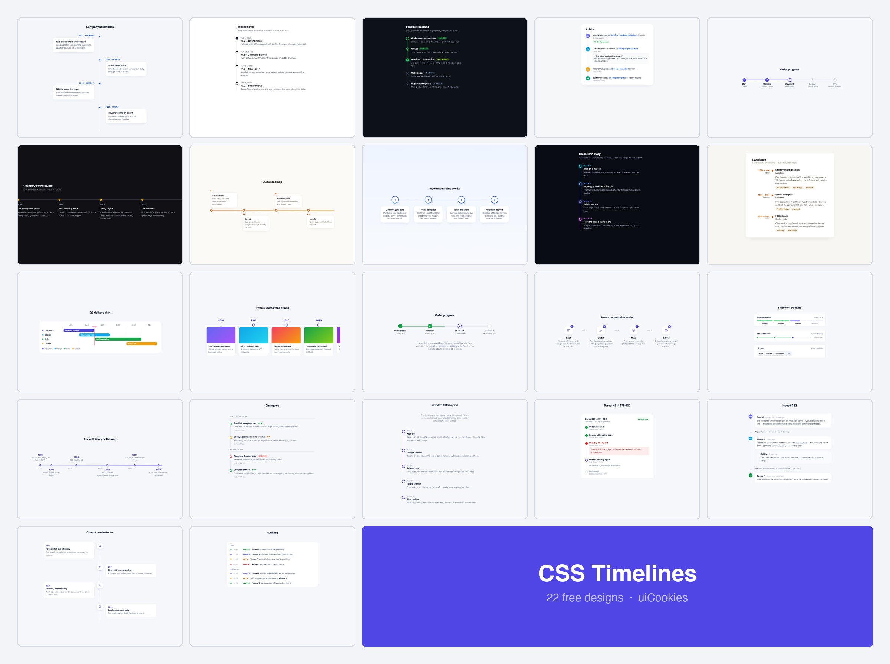This screenshot has width=890, height=664.
Task: Select the Approved pill in Pill row
Action: (779, 354)
